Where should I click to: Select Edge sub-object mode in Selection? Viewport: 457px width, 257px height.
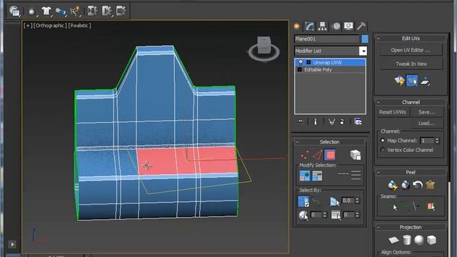click(318, 155)
